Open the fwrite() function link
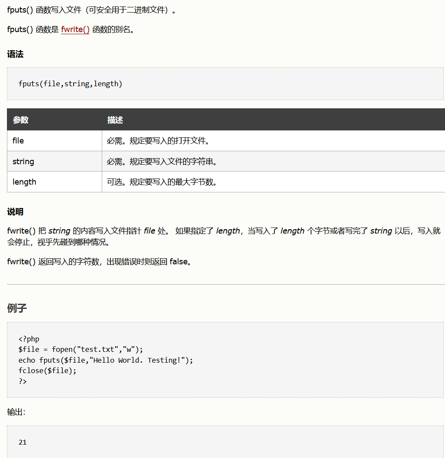 (x=75, y=30)
